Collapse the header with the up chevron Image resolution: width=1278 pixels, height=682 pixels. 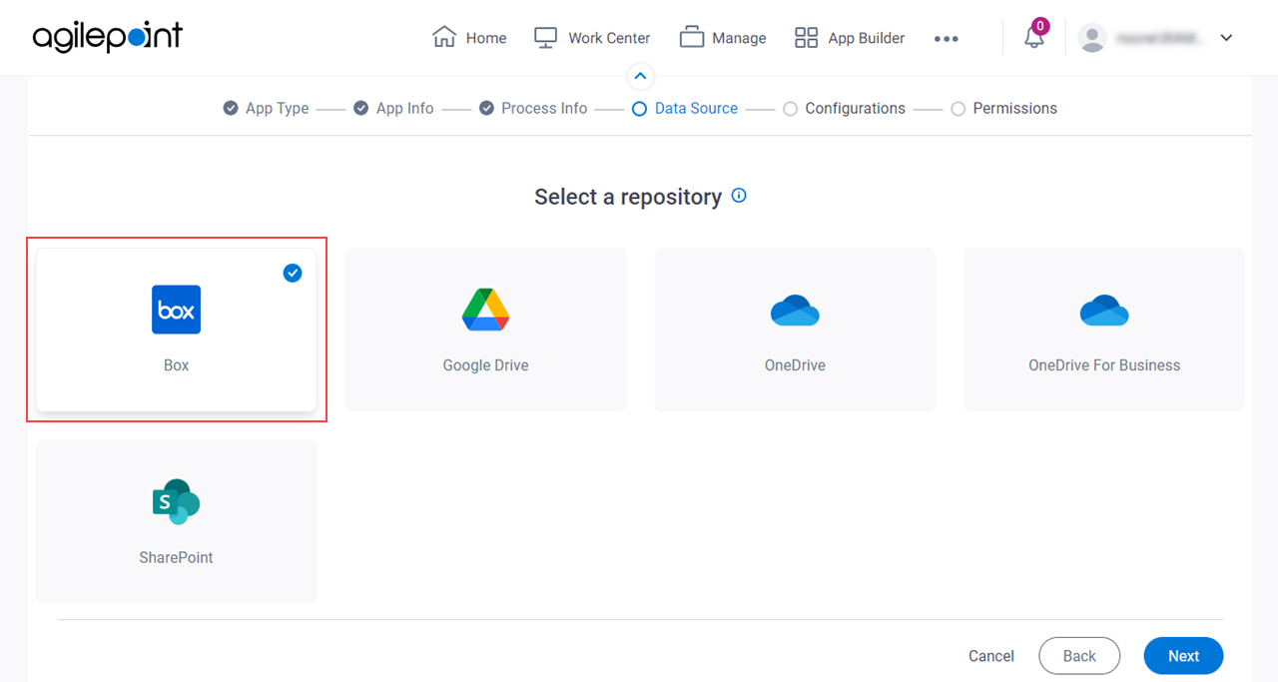pyautogui.click(x=640, y=76)
